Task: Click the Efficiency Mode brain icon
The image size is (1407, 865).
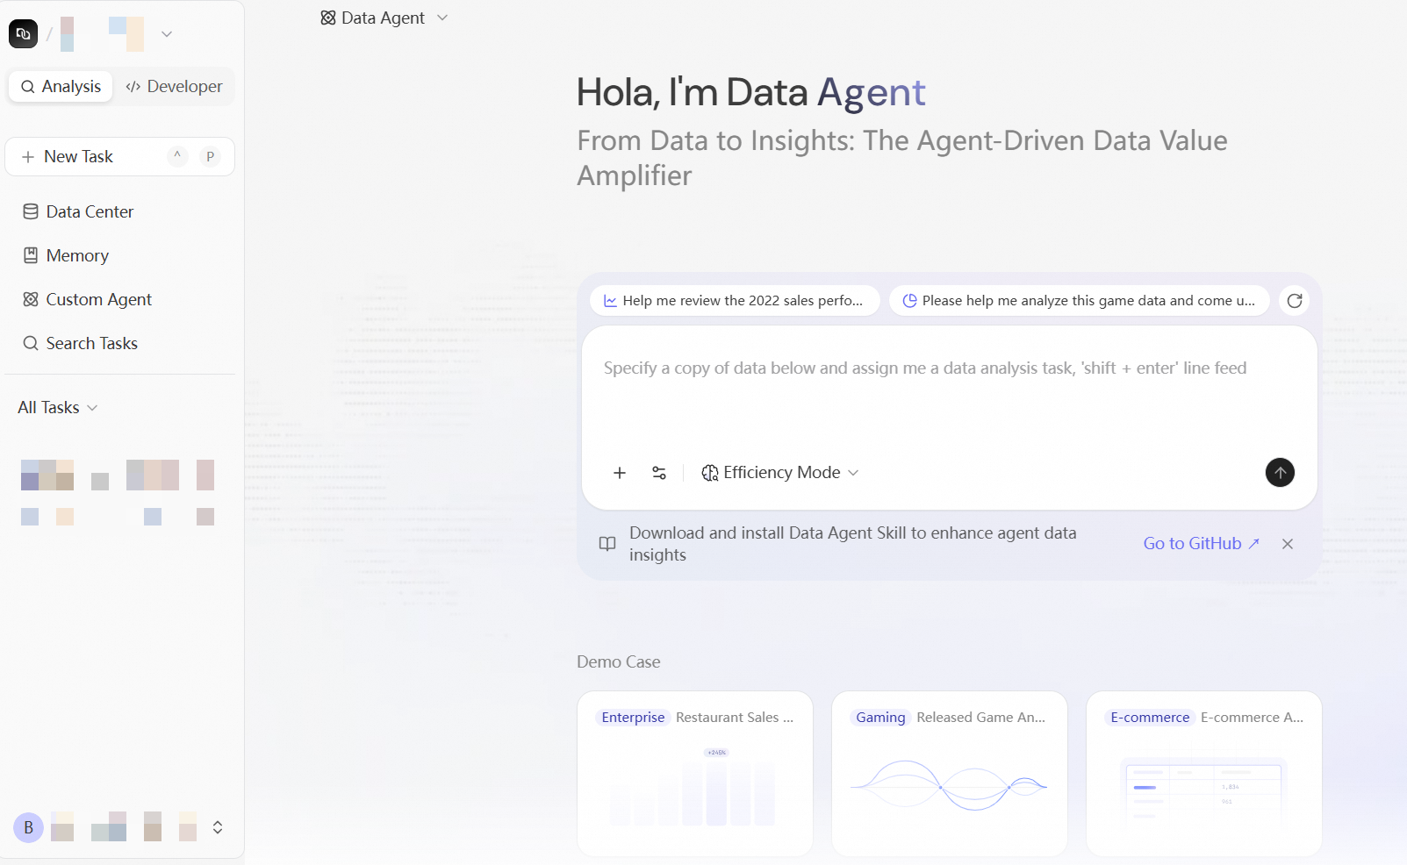Action: (x=709, y=473)
